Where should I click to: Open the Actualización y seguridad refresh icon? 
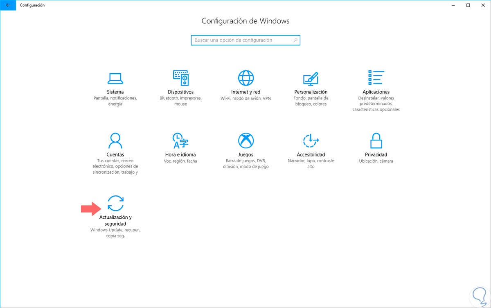115,203
